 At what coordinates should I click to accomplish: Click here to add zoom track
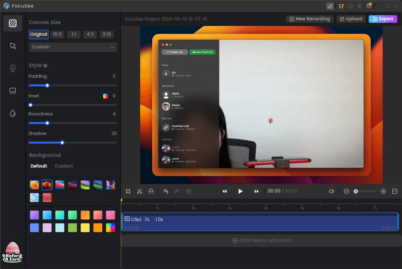[262, 241]
